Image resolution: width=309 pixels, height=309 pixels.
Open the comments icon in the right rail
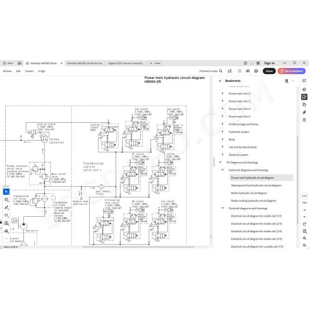[304, 89]
